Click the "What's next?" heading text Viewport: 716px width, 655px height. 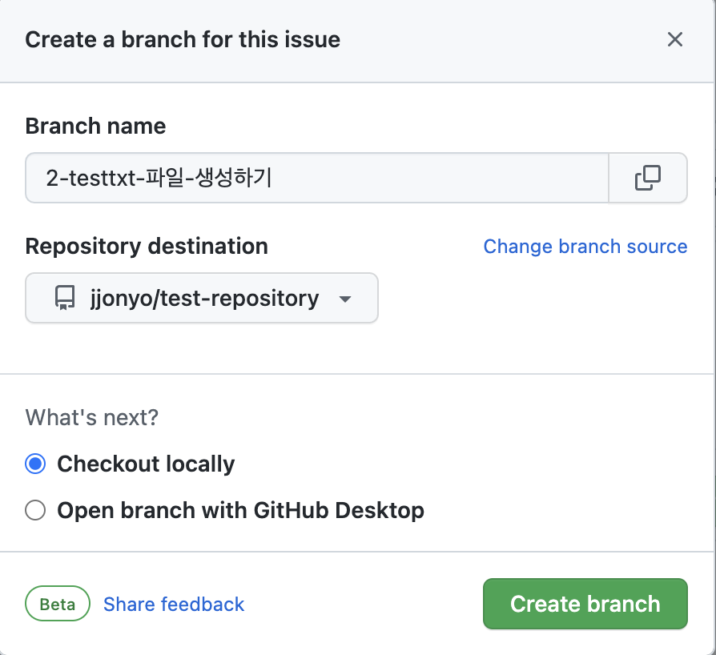(x=92, y=417)
